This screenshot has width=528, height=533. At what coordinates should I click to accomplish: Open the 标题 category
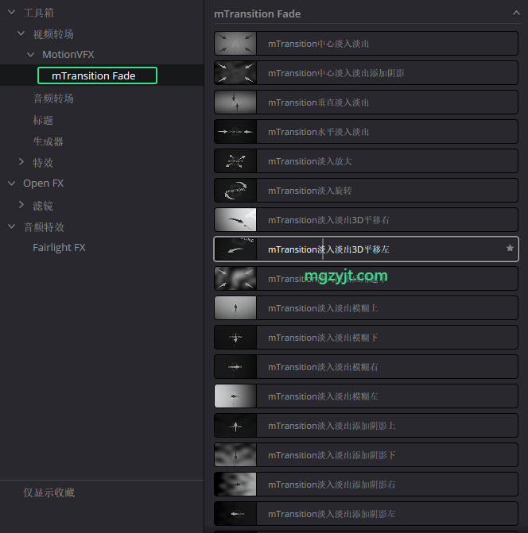tap(43, 120)
